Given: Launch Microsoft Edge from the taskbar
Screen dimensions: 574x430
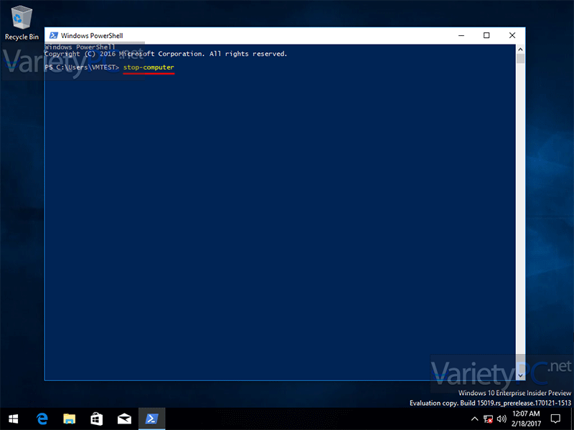Looking at the screenshot, I should point(42,419).
